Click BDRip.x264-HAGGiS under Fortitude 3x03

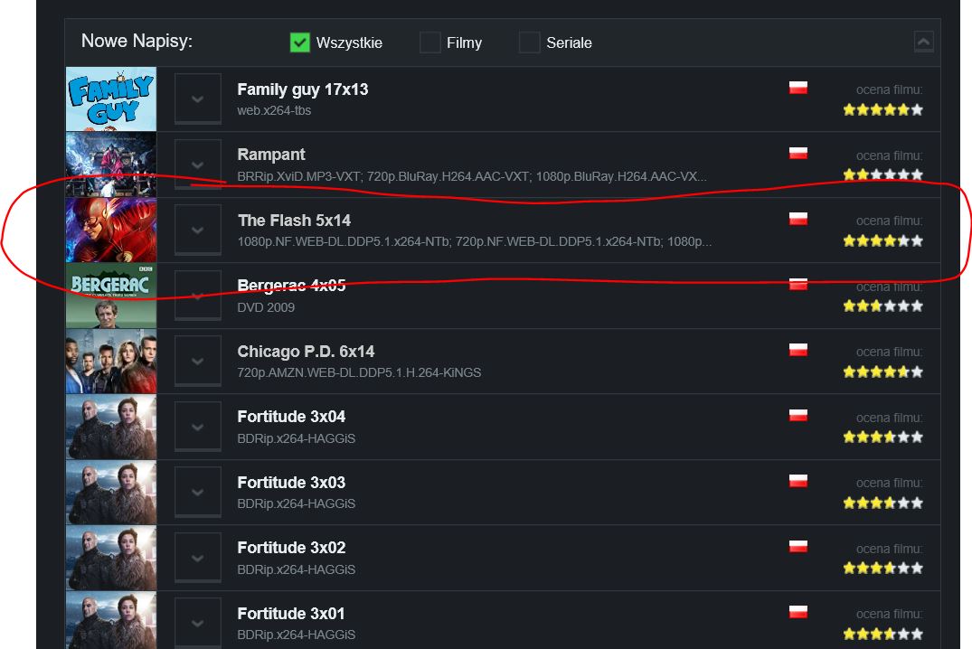pos(297,503)
